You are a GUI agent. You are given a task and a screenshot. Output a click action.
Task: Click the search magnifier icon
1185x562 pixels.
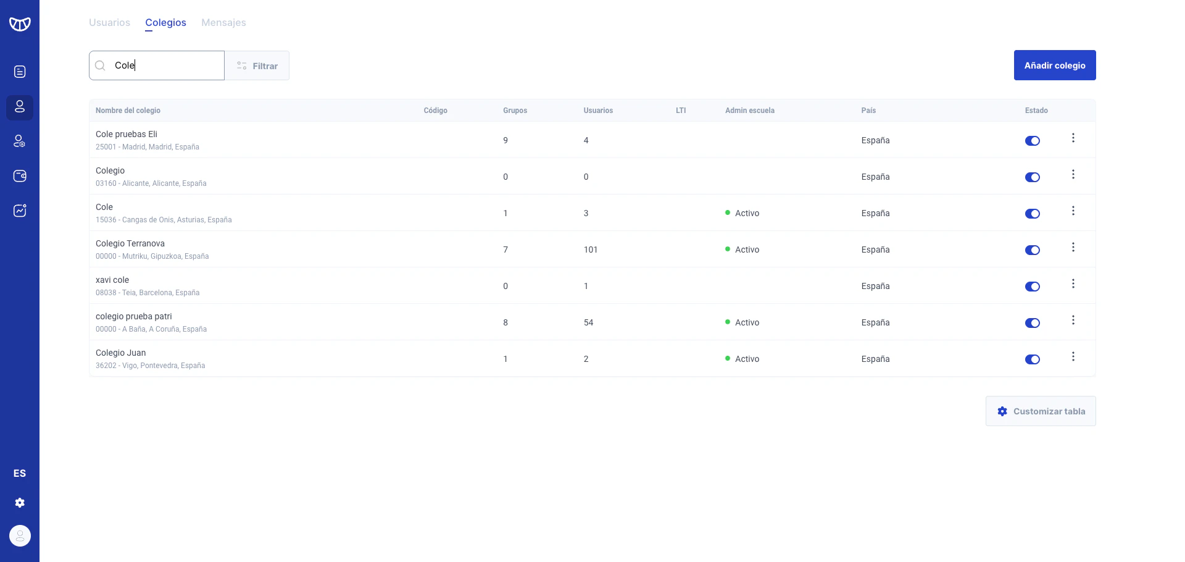[100, 65]
